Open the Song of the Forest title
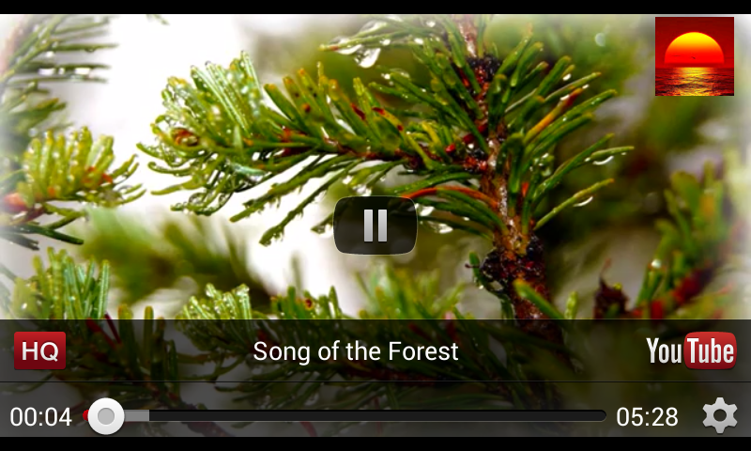Viewport: 751px width, 451px height. tap(356, 350)
